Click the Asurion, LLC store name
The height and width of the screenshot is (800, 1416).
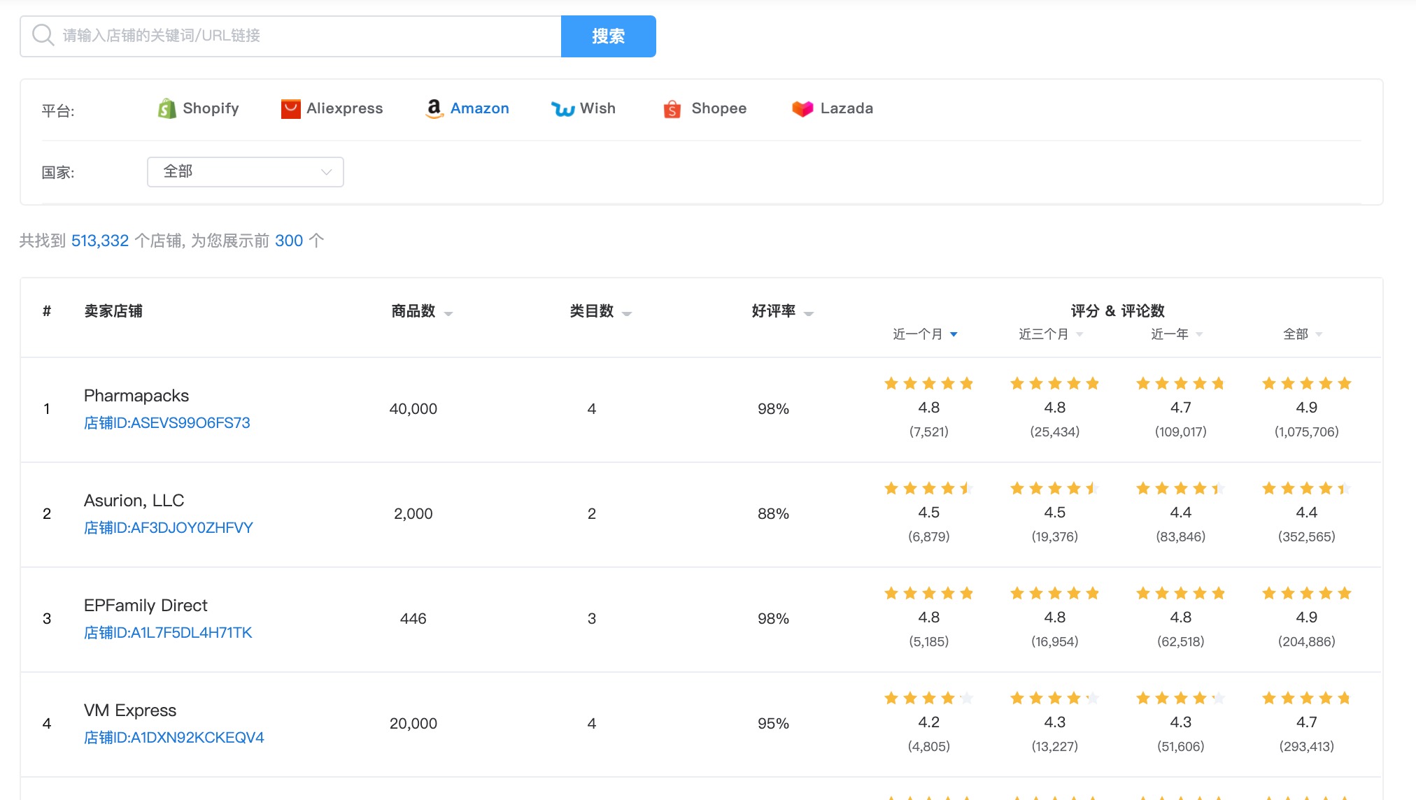click(134, 501)
